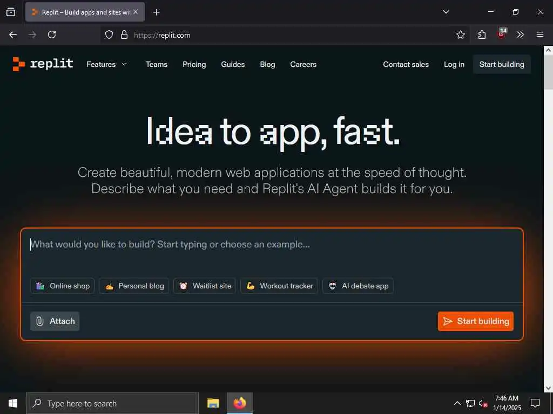Open the Careers page

coord(304,65)
